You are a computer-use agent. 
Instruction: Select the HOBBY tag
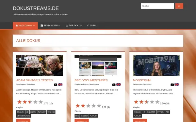[x=33, y=112]
